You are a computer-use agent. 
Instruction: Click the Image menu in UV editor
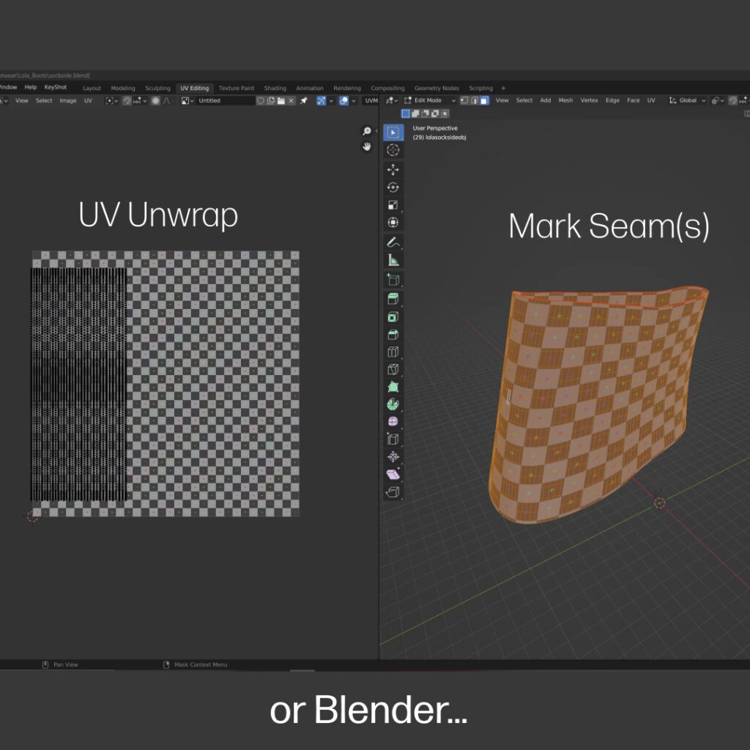coord(67,100)
